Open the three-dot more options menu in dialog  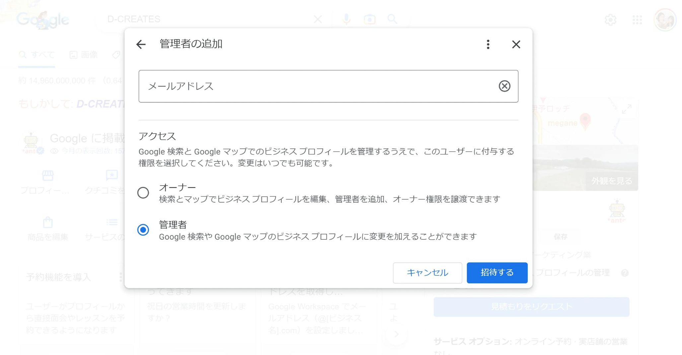pyautogui.click(x=488, y=44)
